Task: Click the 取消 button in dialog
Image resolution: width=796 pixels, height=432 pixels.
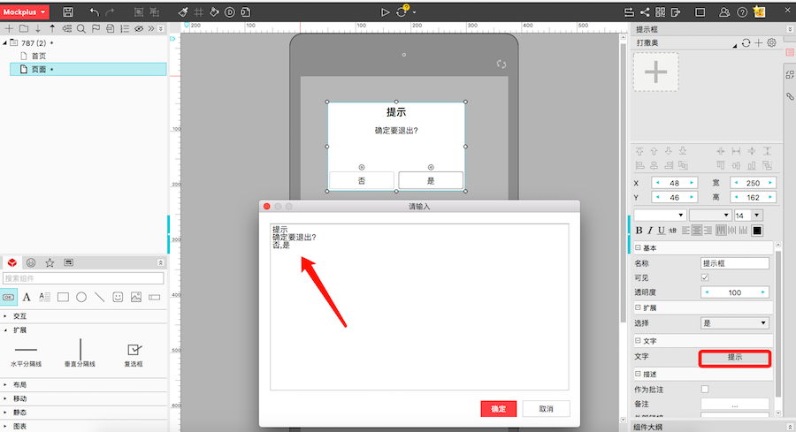Action: click(x=547, y=409)
